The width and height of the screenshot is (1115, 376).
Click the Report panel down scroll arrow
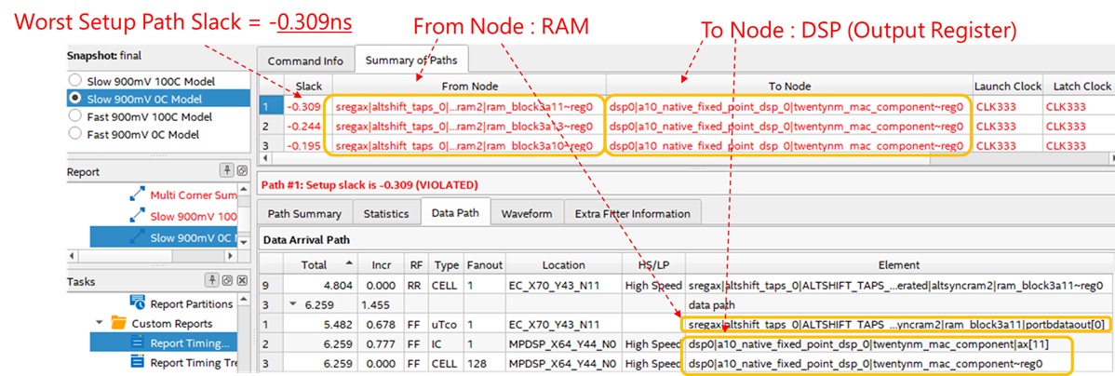[x=245, y=242]
